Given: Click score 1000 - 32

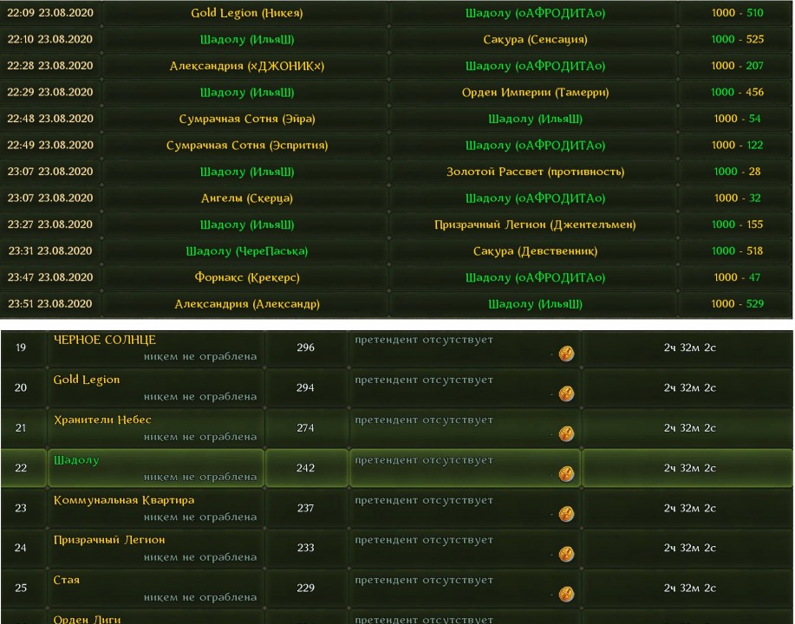Looking at the screenshot, I should tap(737, 198).
